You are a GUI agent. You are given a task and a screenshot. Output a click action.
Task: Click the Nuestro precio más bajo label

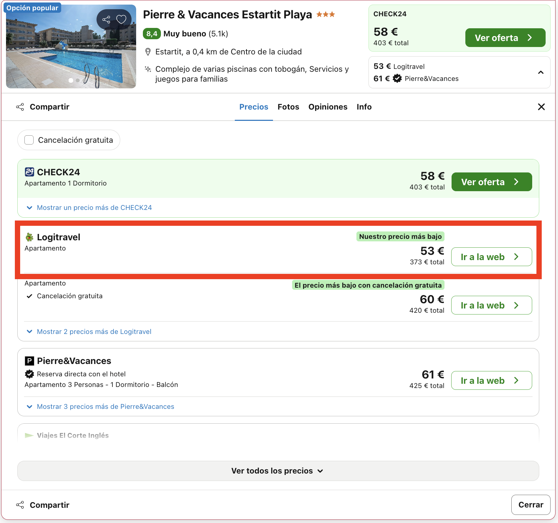(x=400, y=236)
